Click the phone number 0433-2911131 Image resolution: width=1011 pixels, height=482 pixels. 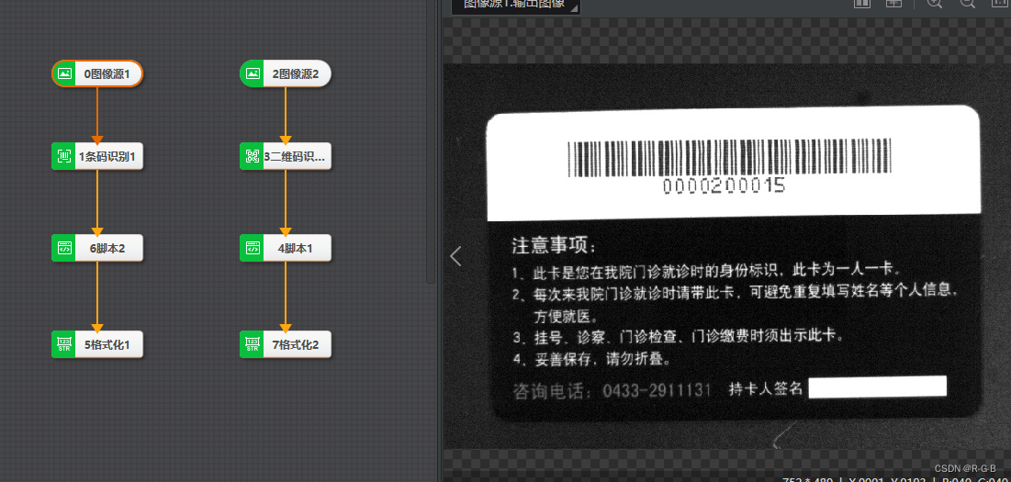(x=657, y=390)
